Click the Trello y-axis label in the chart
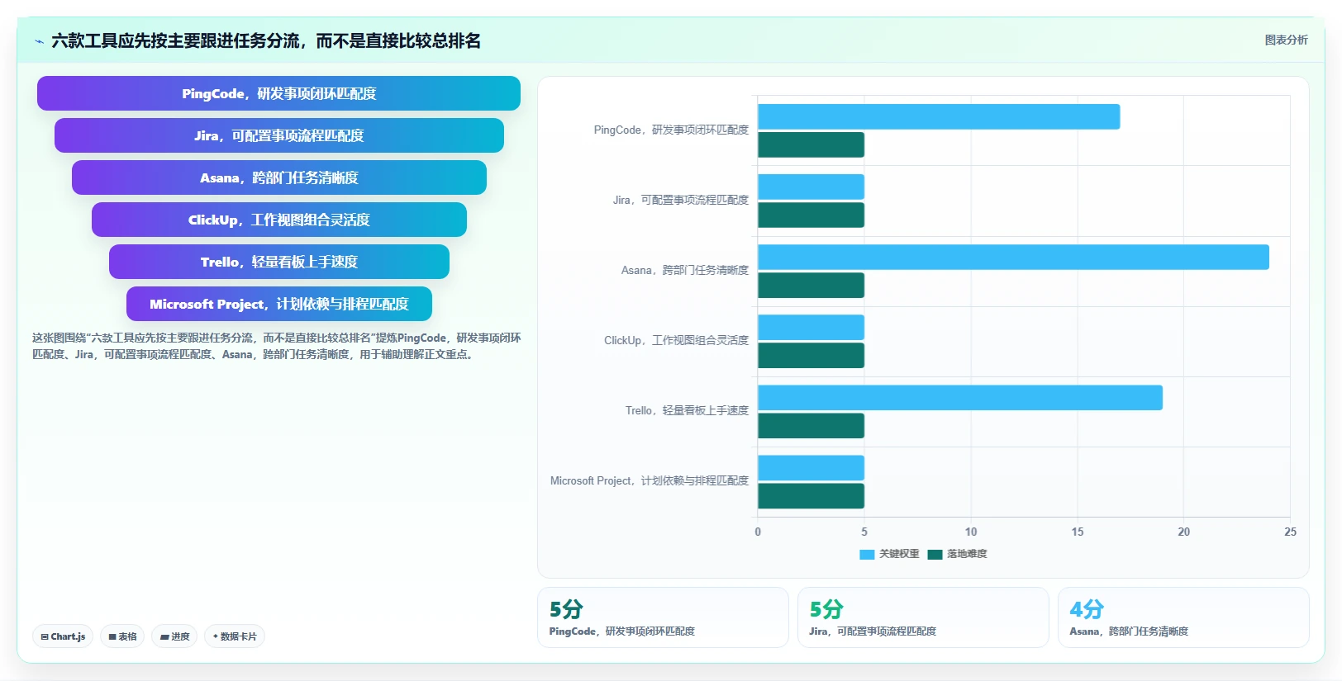 [x=687, y=410]
